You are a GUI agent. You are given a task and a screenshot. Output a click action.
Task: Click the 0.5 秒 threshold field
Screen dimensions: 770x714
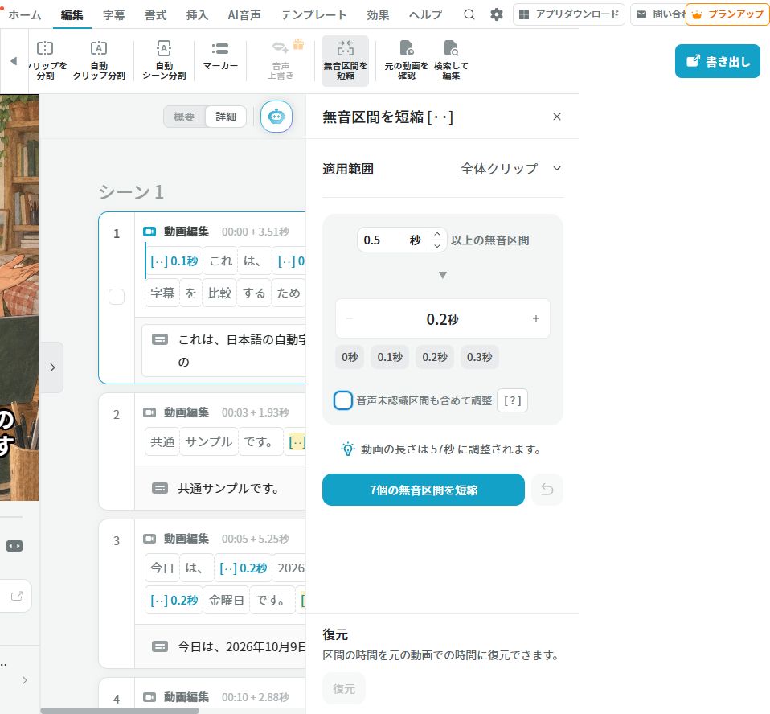393,240
